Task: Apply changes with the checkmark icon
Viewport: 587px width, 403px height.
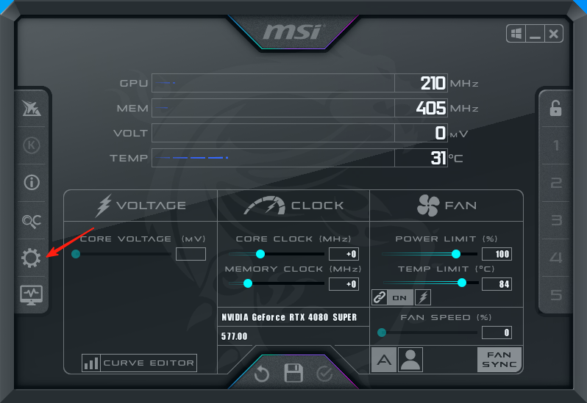Action: point(324,374)
